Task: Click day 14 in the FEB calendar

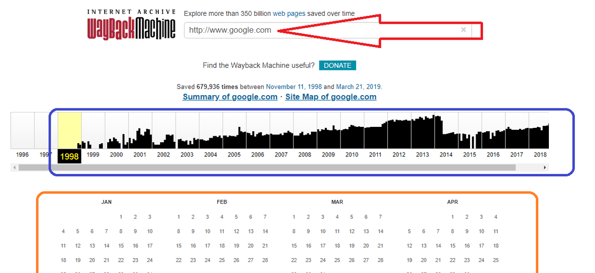Action: (x=265, y=231)
